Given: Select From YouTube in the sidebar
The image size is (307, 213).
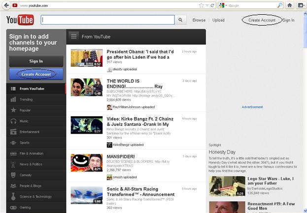Looking at the screenshot, I should pos(36,89).
